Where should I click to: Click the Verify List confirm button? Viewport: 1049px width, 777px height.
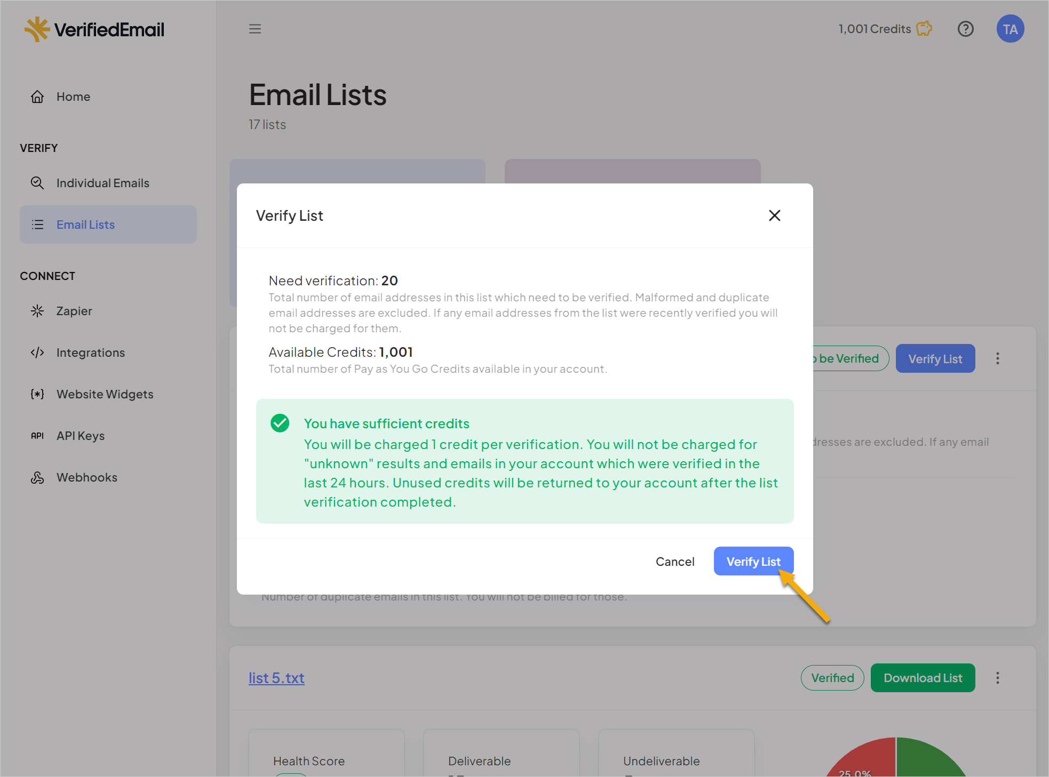pyautogui.click(x=752, y=560)
